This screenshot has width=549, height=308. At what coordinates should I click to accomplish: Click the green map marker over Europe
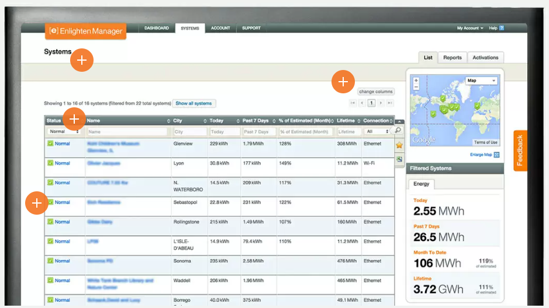[x=477, y=105]
